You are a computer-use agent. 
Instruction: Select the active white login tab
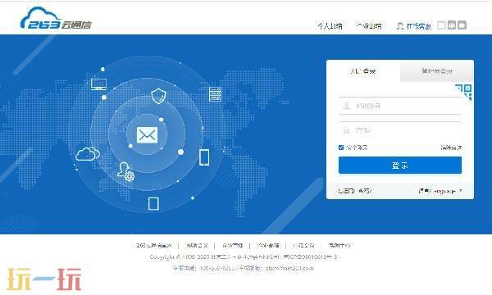coord(363,71)
